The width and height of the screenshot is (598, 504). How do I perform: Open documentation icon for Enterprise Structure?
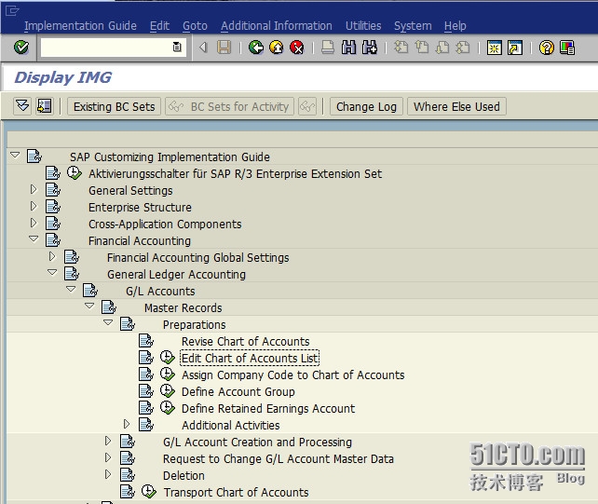click(x=53, y=207)
